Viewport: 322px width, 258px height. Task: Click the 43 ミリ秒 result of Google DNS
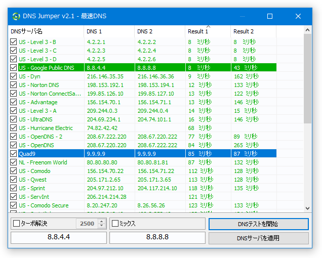[246, 67]
